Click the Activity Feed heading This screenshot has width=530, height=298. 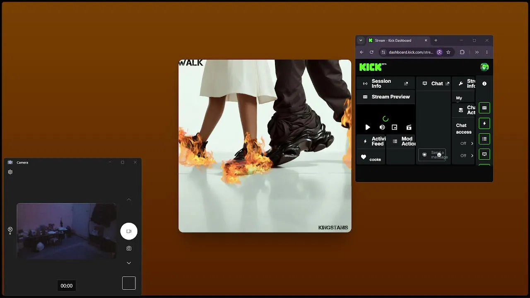click(378, 142)
